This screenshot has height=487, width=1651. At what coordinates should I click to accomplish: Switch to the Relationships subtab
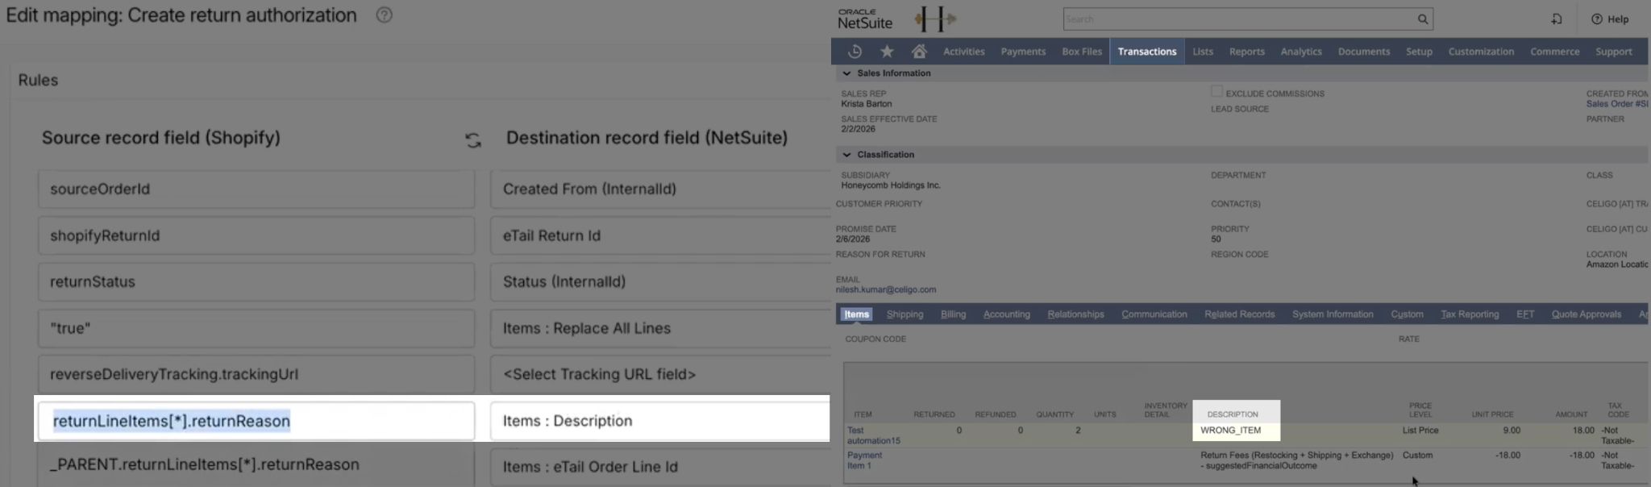click(1075, 314)
